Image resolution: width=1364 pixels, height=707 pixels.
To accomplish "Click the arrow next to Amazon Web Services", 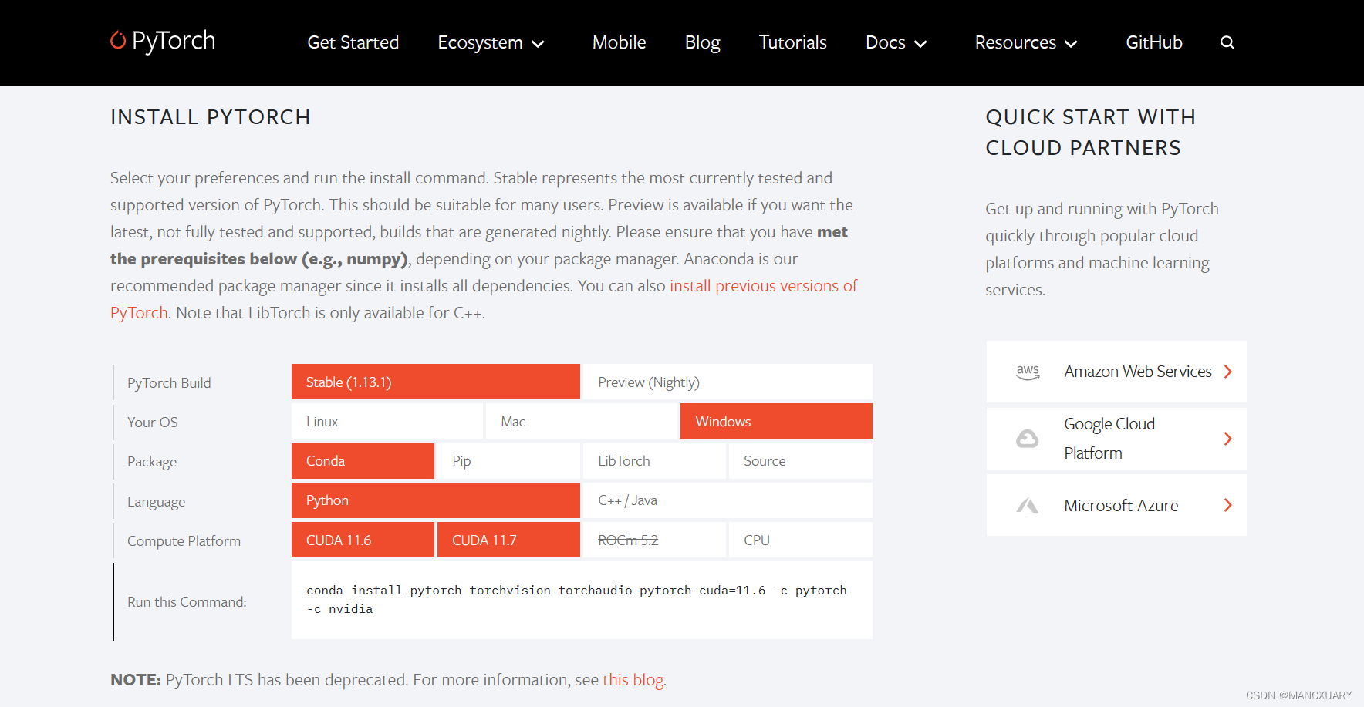I will coord(1227,372).
